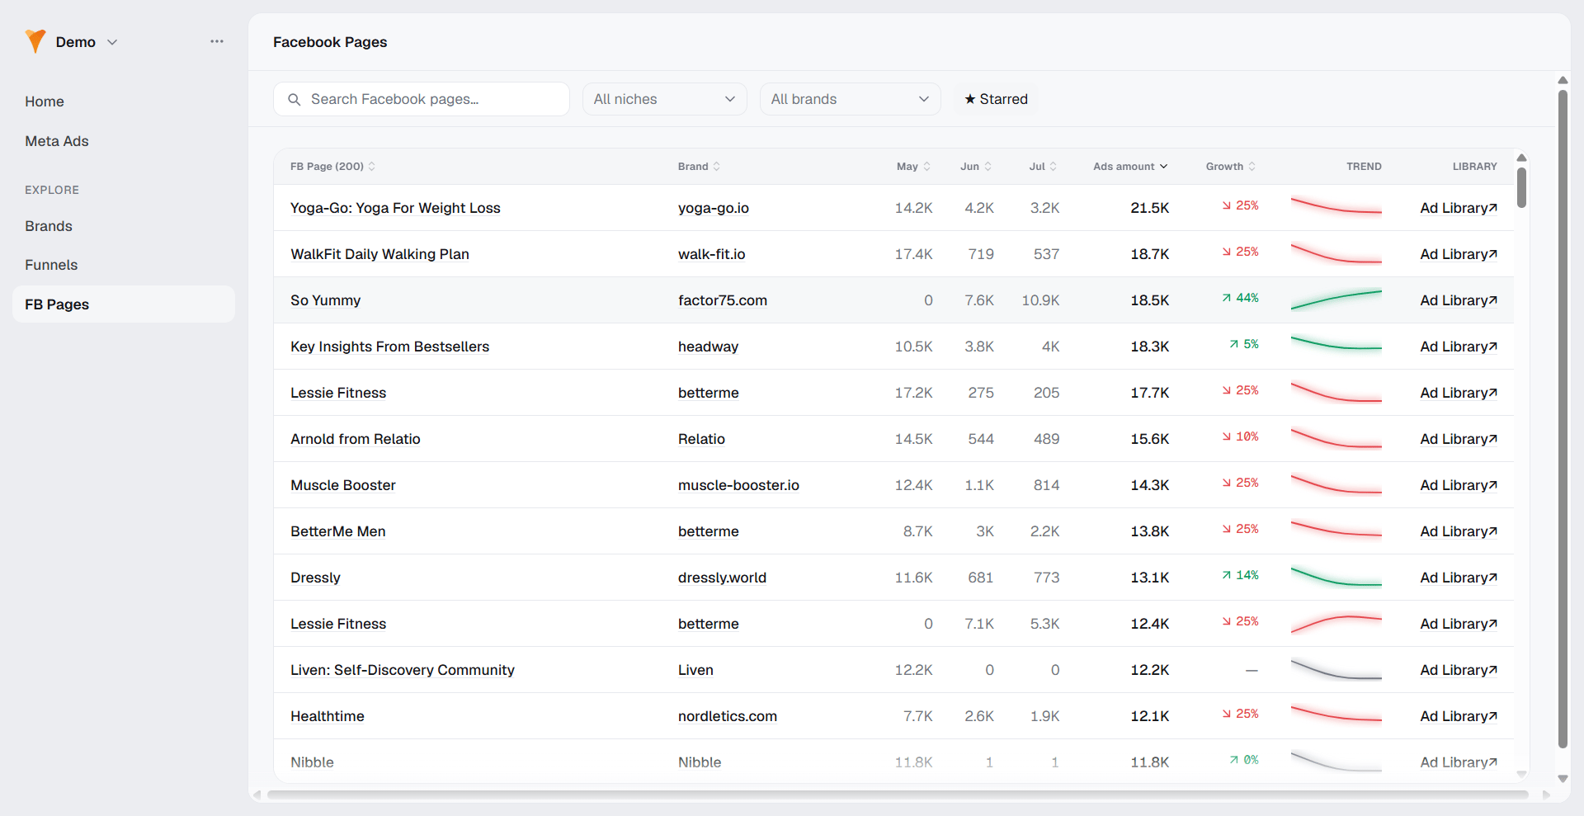Open Ad Library for Healthtime
Image resolution: width=1584 pixels, height=816 pixels.
click(x=1459, y=716)
